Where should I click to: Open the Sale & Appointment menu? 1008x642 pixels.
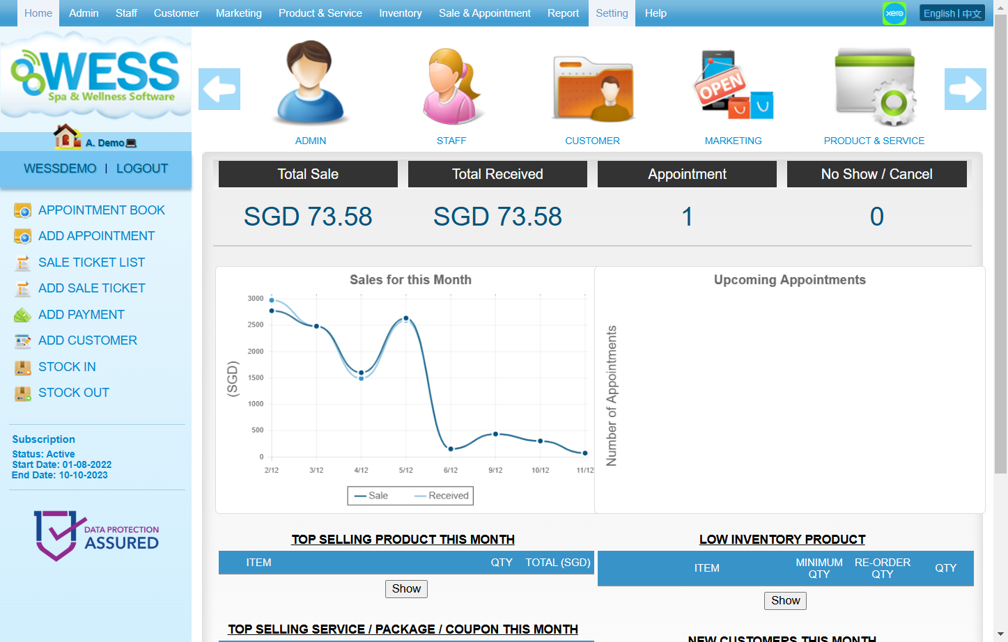[x=485, y=13]
